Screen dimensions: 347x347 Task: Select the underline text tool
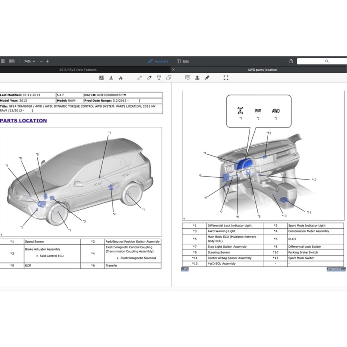111,78
